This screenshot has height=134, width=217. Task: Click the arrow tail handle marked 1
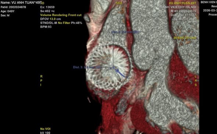click(x=127, y=77)
